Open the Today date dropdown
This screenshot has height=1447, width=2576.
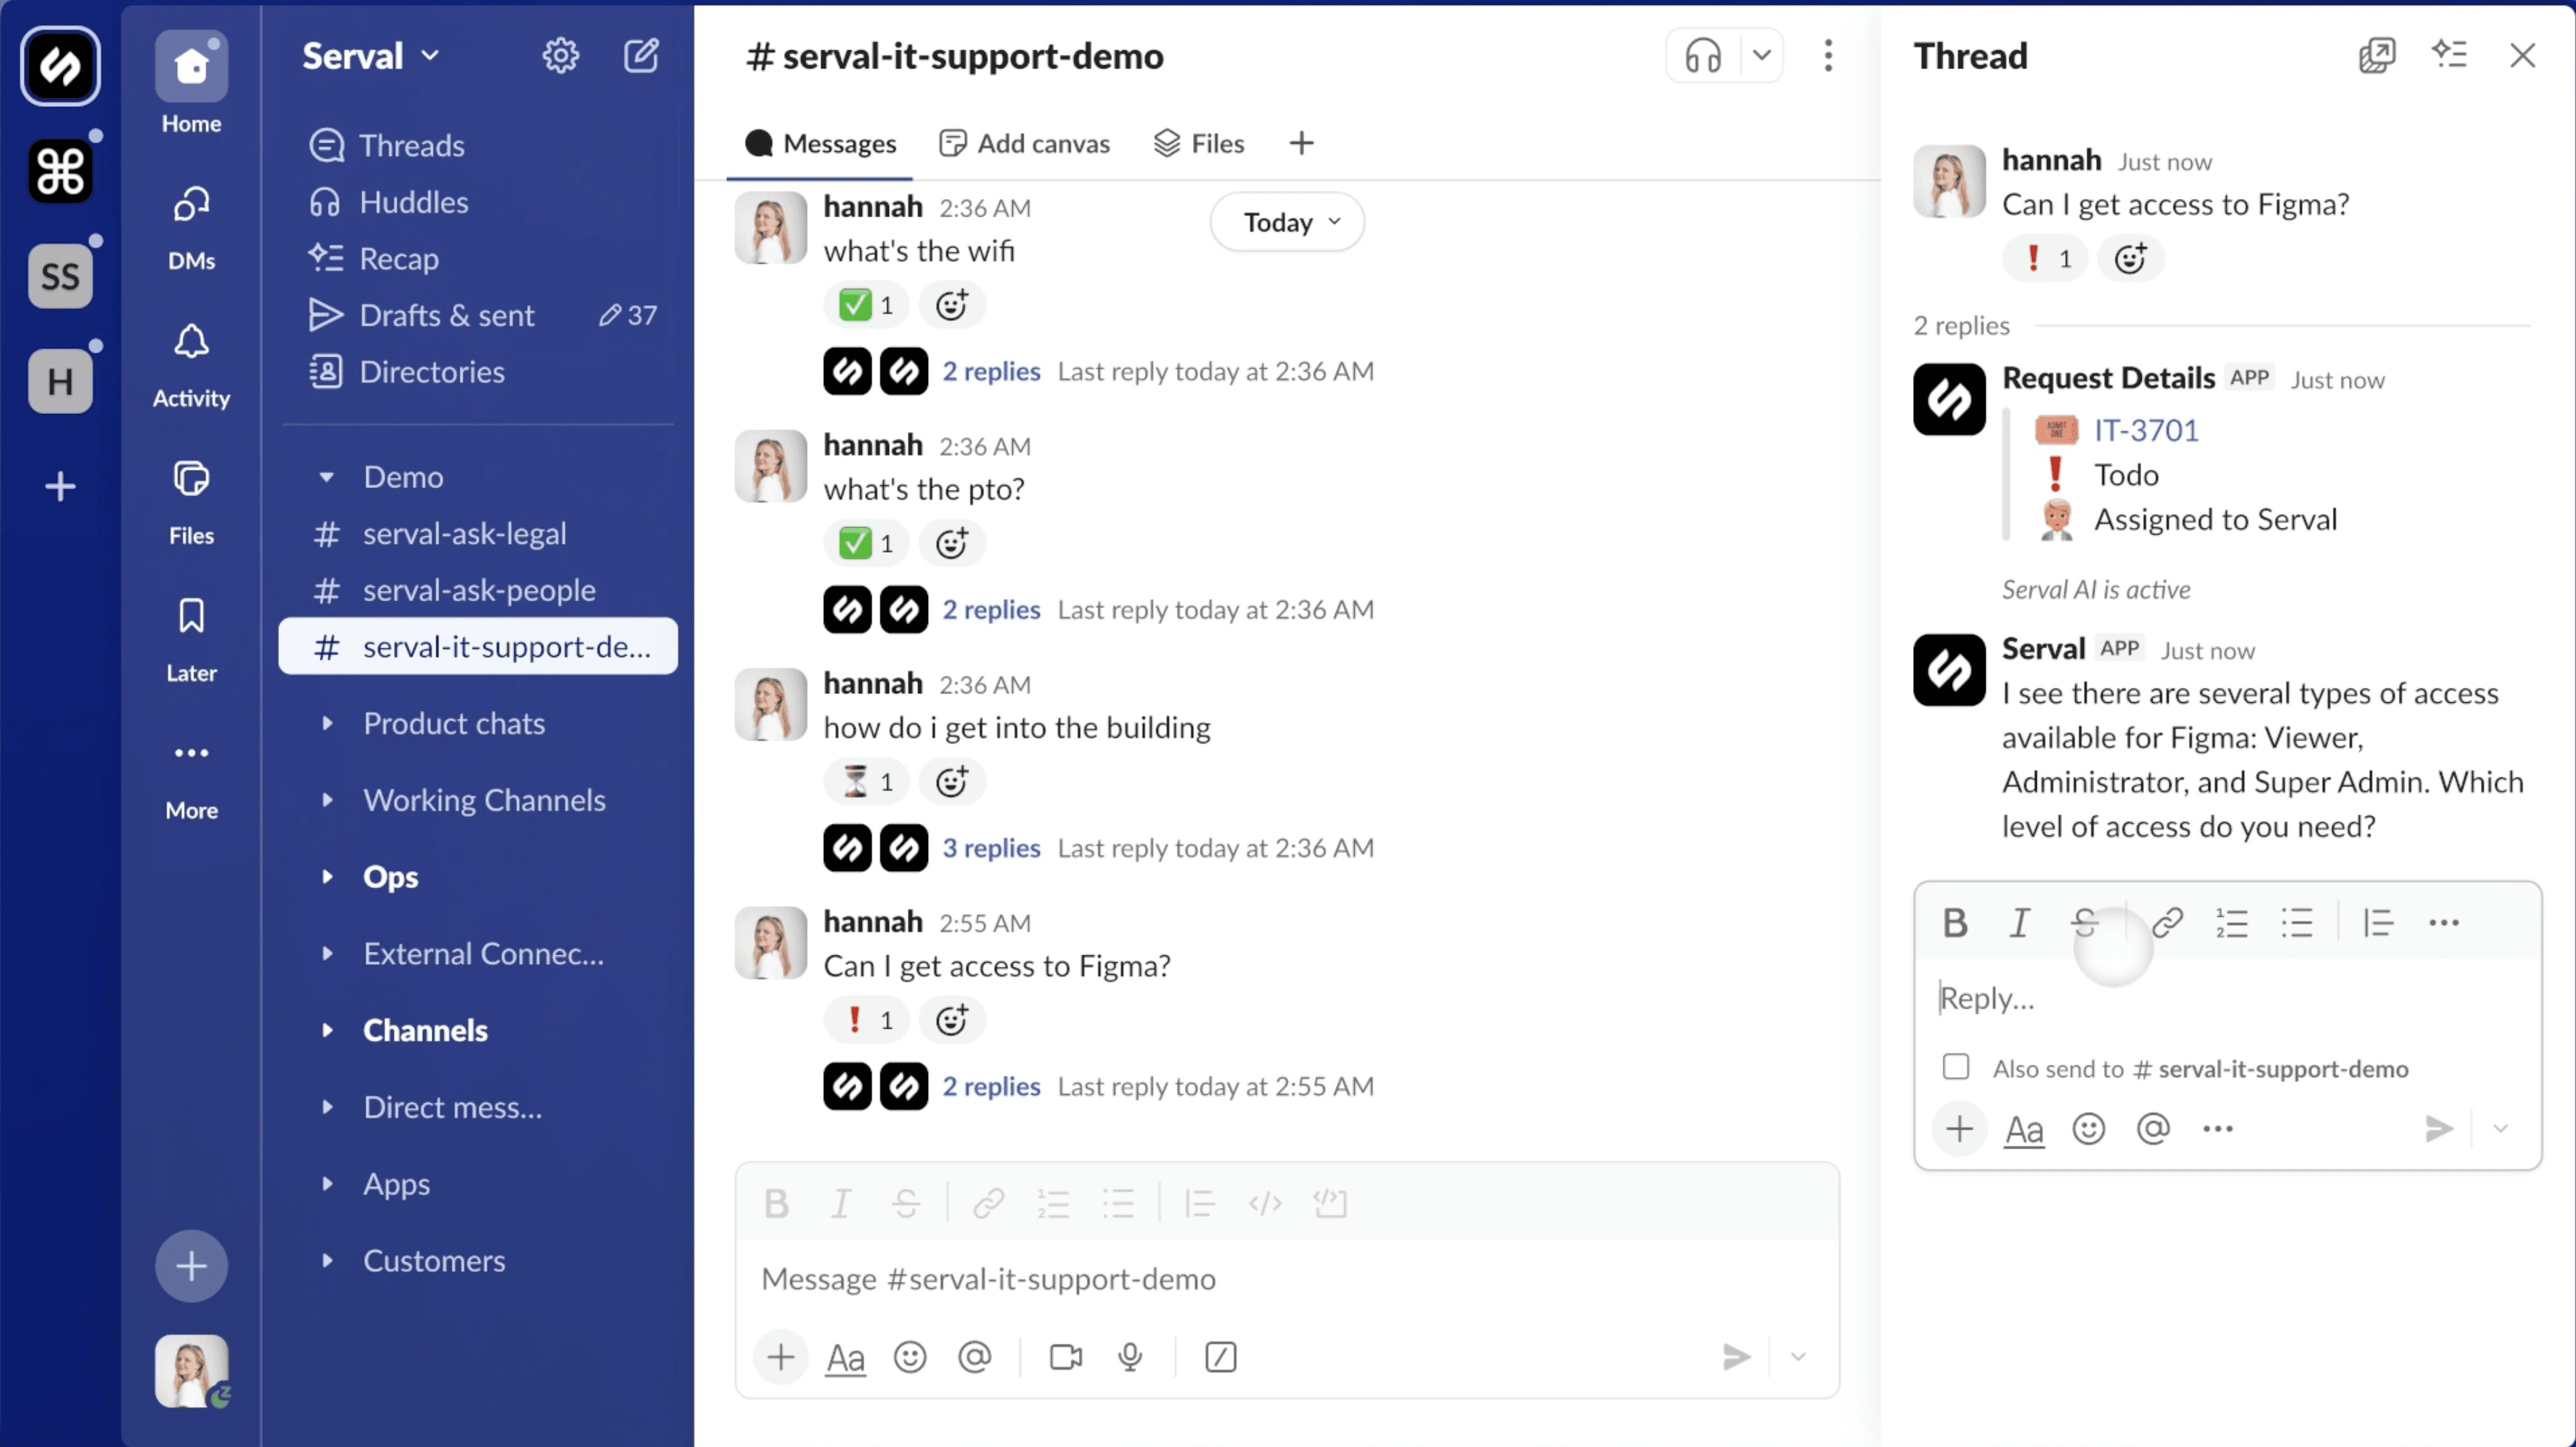coord(1287,222)
